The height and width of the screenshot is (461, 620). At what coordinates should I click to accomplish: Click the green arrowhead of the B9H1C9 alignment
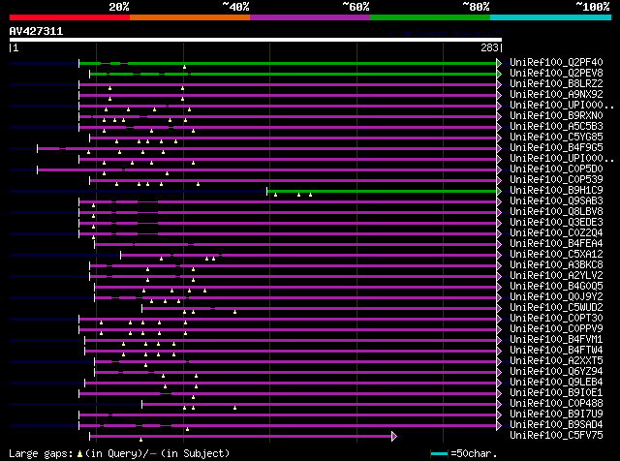pyautogui.click(x=499, y=192)
